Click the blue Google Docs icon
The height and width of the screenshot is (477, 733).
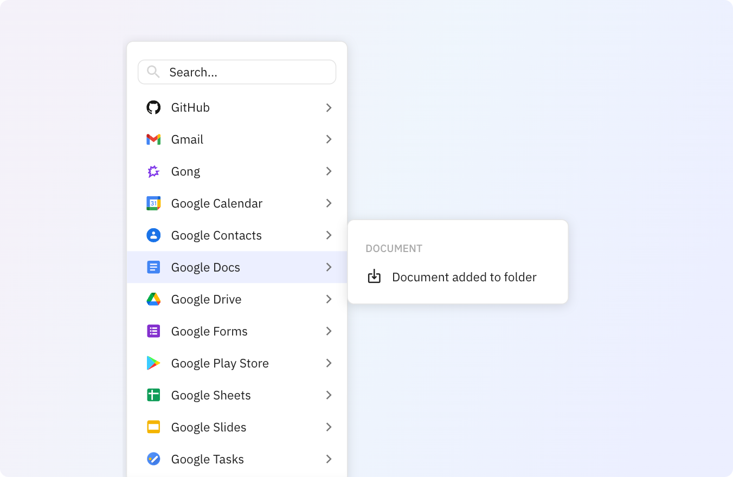(x=153, y=267)
